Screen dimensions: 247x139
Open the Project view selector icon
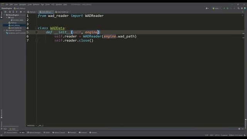pos(5,12)
